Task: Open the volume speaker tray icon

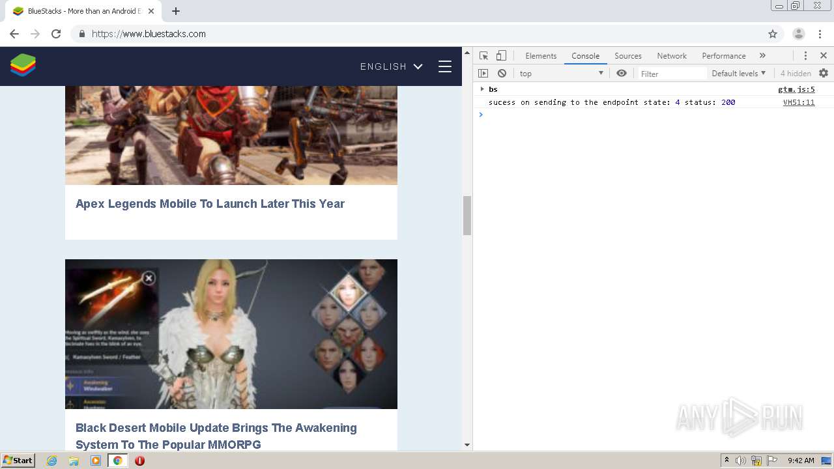Action: point(741,461)
